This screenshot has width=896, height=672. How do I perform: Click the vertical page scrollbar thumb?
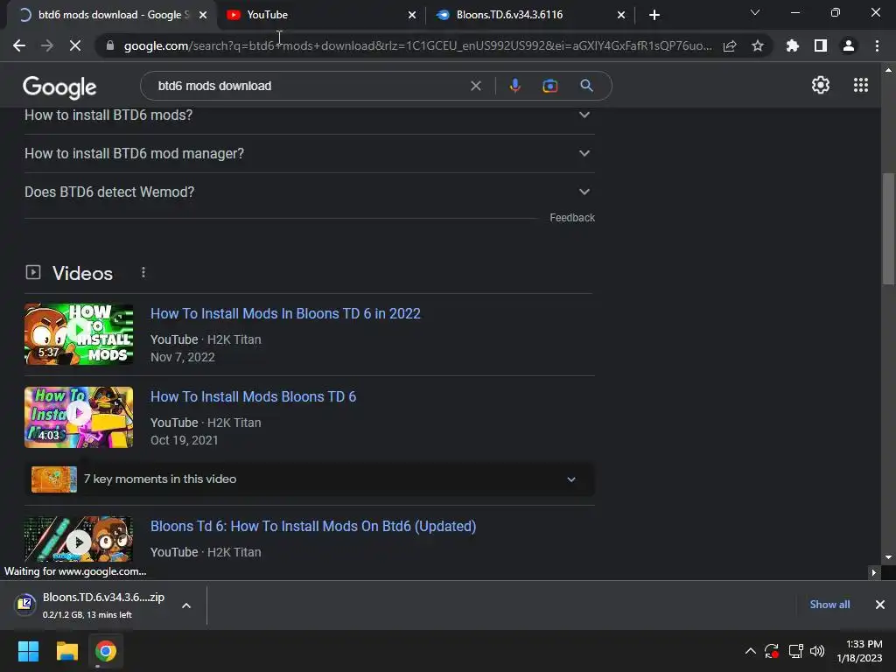tap(888, 228)
